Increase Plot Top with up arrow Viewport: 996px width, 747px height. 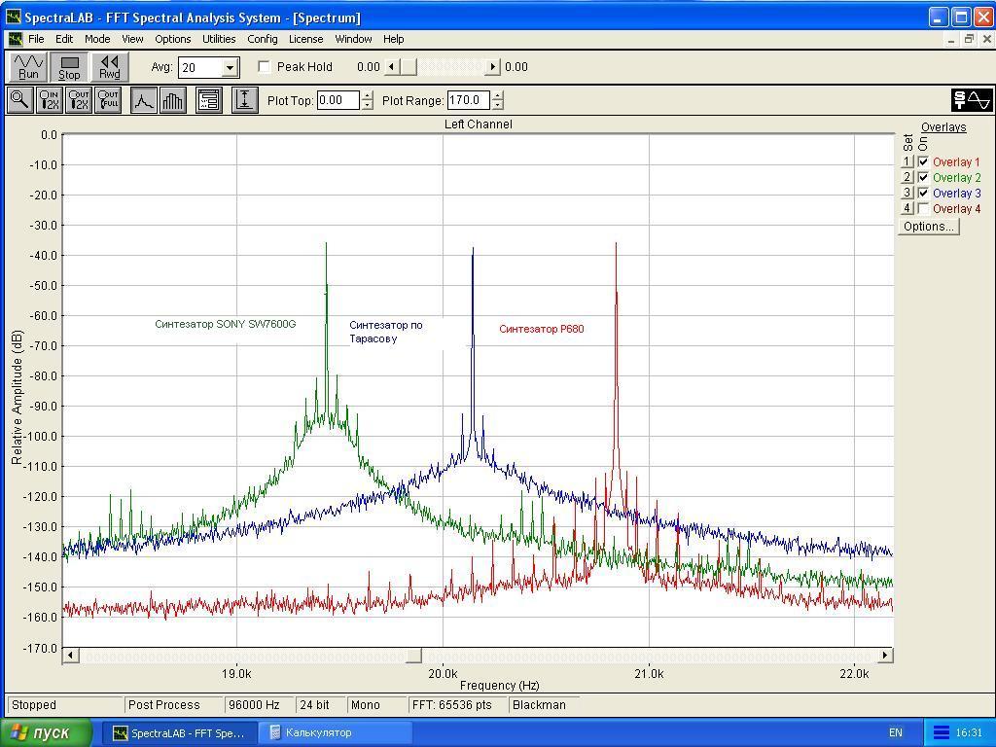coord(367,95)
